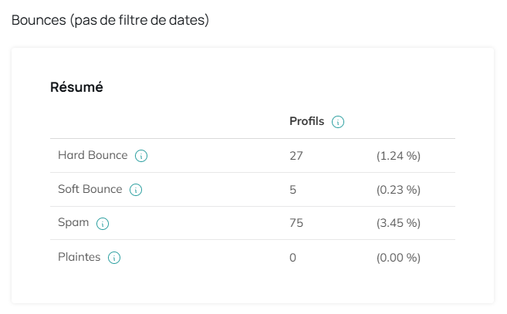The image size is (507, 314).
Task: Click the Spam info icon
Action: click(103, 224)
